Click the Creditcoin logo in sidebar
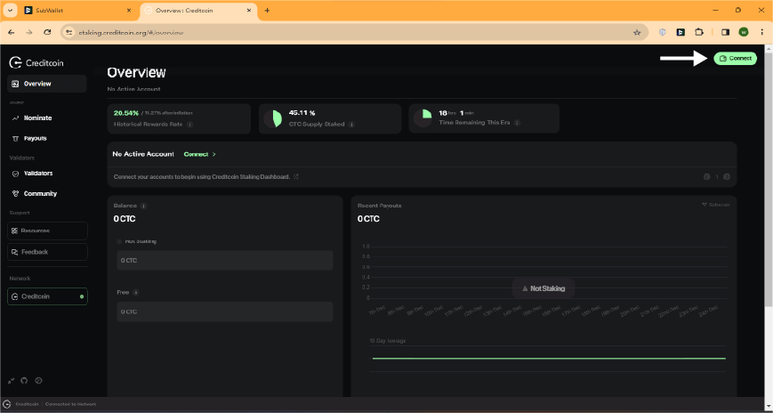 36,62
